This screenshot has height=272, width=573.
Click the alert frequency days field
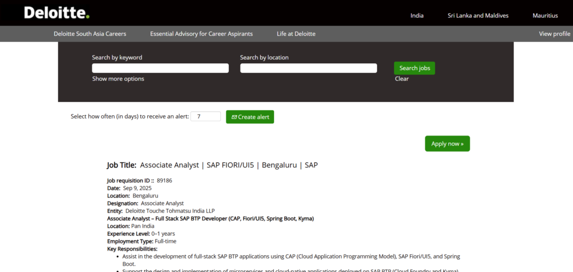(205, 116)
